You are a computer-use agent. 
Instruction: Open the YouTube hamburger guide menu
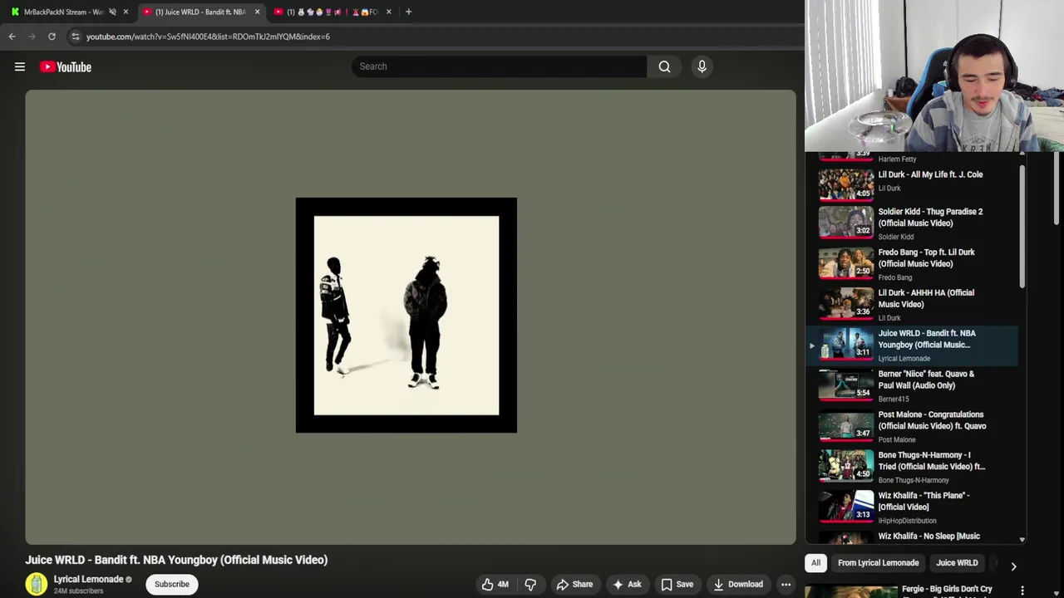(x=20, y=67)
